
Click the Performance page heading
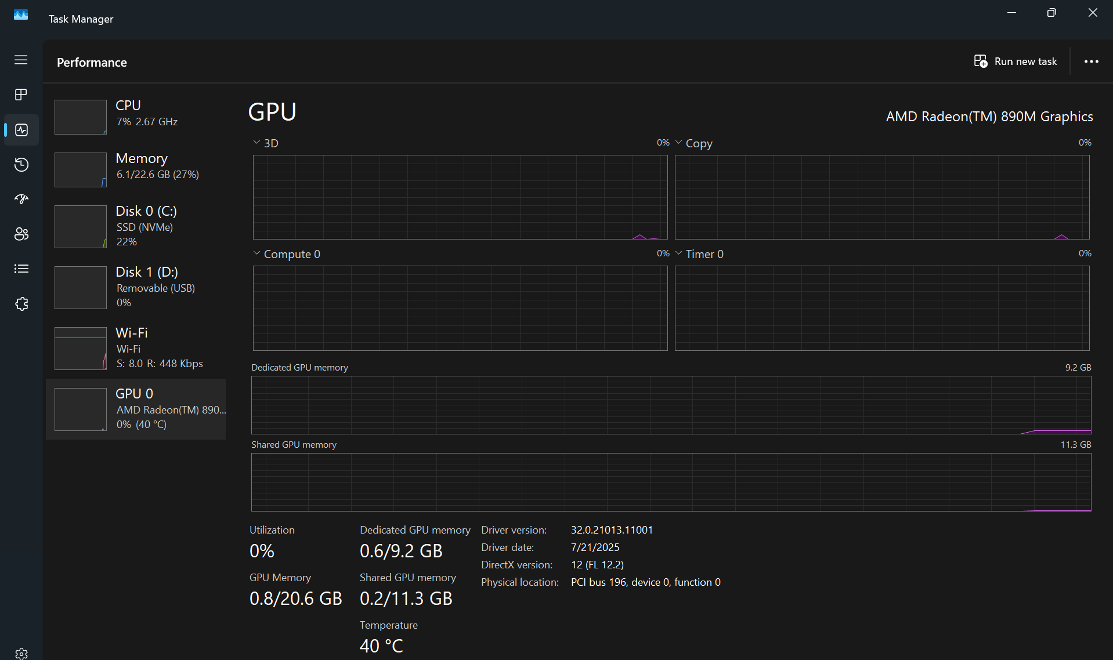(x=92, y=62)
